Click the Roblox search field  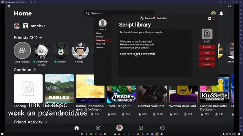pyautogui.click(x=119, y=13)
